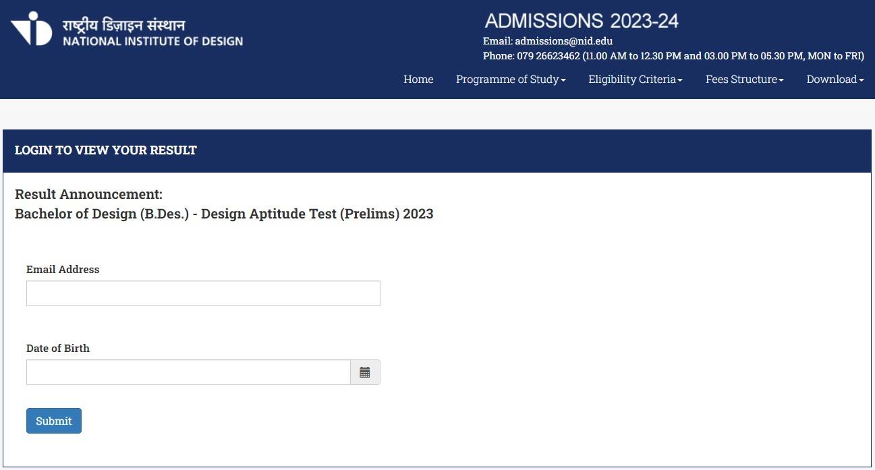Click the Date of Birth label
The image size is (875, 470).
pos(58,348)
